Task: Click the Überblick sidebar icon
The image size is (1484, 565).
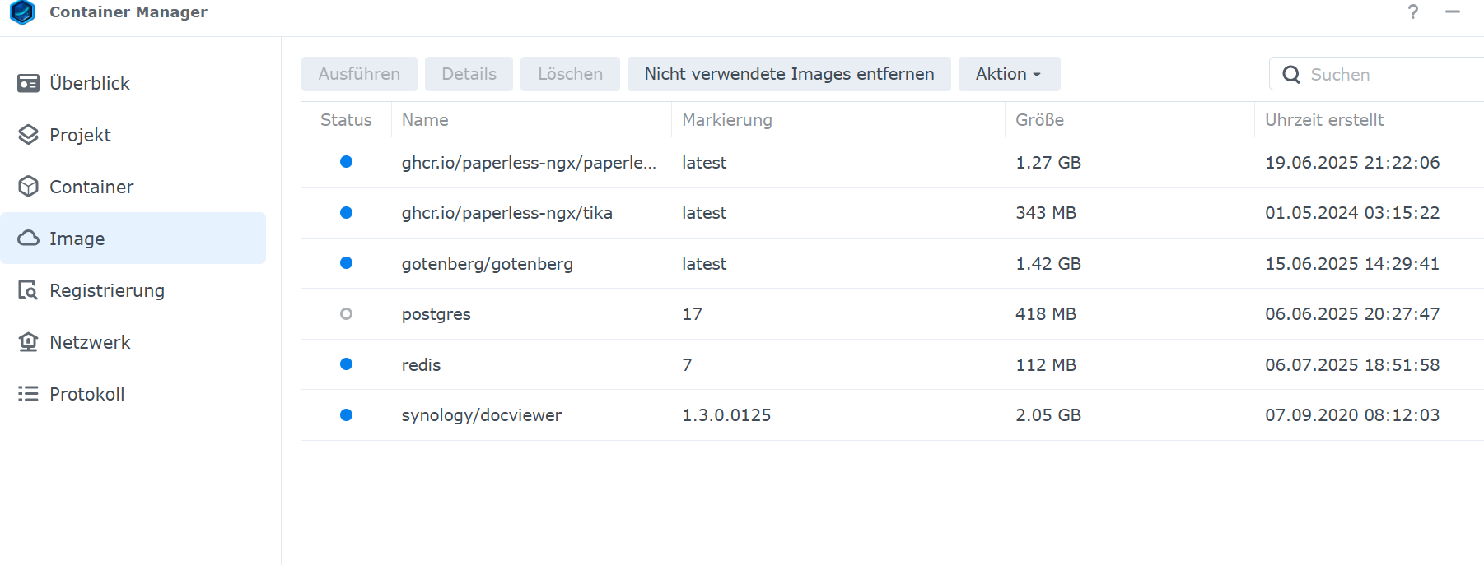Action: click(29, 83)
